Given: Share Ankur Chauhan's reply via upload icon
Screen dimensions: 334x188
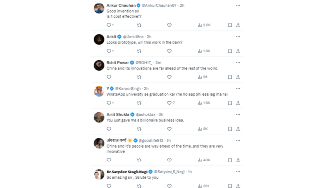Looking at the screenshot, I should (238, 25).
